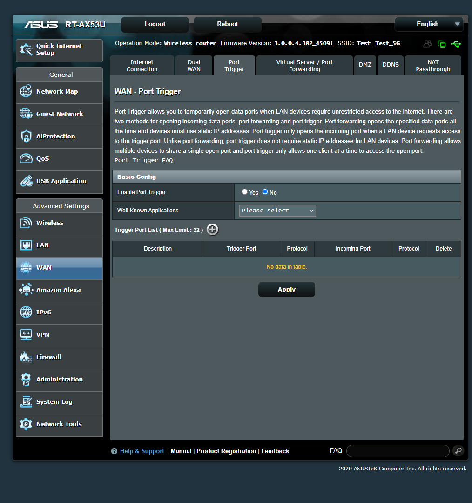Click the IPv6 globe icon
Image resolution: width=472 pixels, height=503 pixels.
point(26,312)
